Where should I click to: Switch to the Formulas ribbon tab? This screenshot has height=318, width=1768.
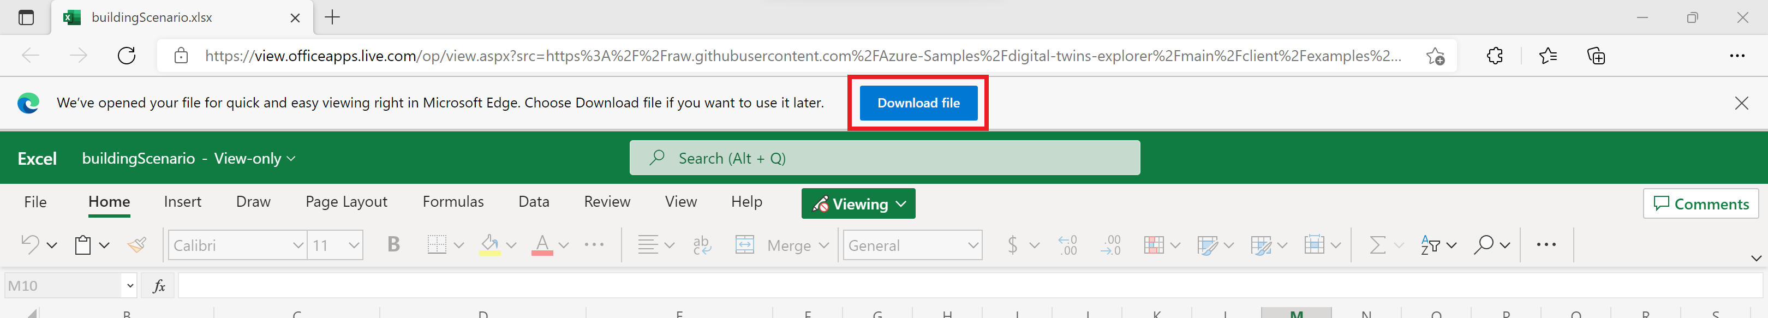tap(453, 201)
